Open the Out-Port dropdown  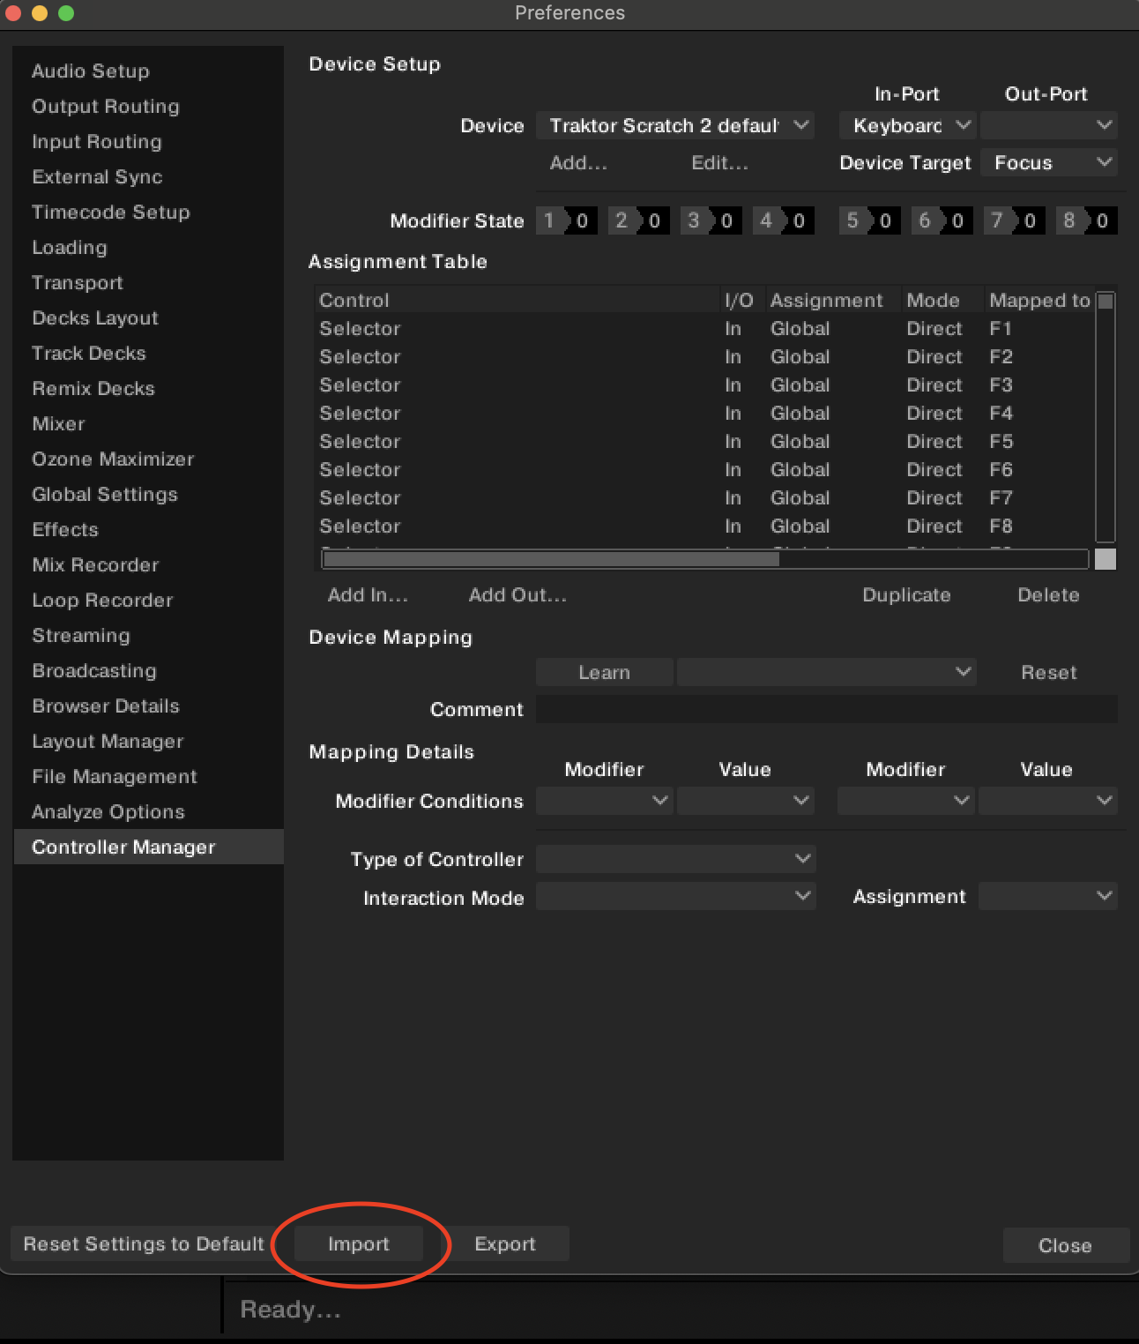coord(1048,125)
